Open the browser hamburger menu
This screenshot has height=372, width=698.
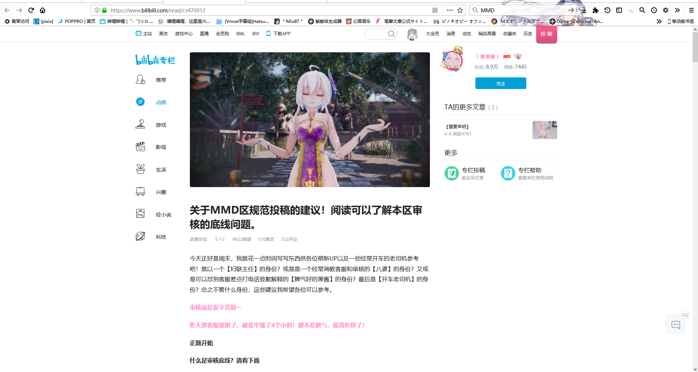click(x=691, y=10)
